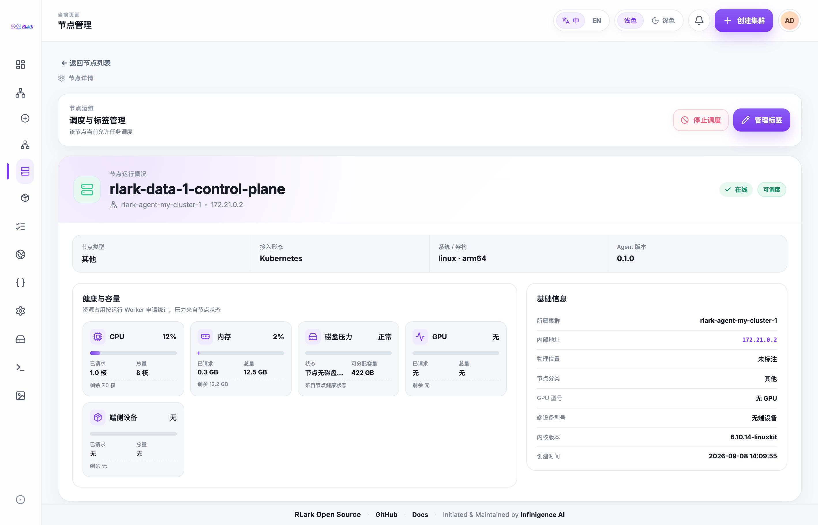Screen dimensions: 818x525
Task: Select the highlighted node management server icon
Action: click(25, 171)
